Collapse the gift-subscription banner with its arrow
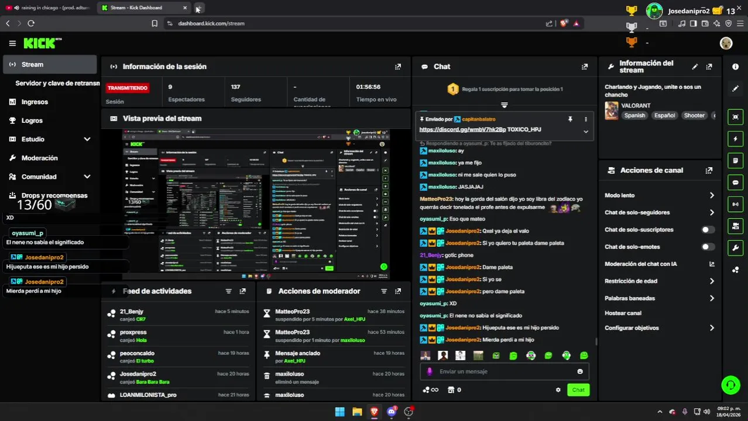 coord(504,105)
